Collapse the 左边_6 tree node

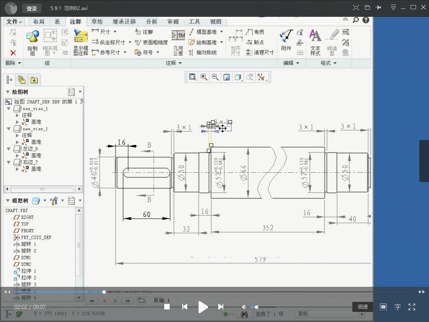coord(9,149)
